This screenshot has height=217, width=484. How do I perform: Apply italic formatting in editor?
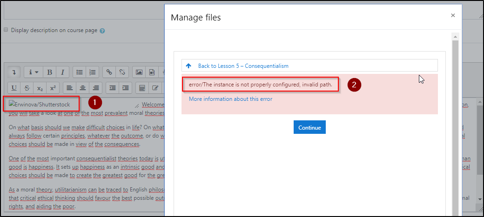point(62,72)
